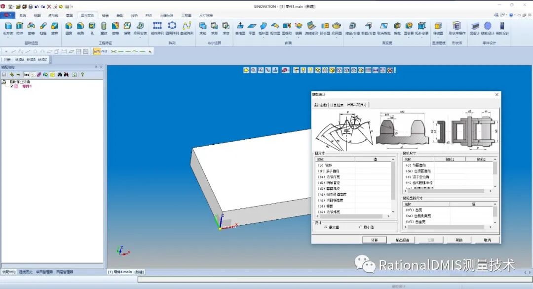Click the 链尺寸 list horizontal scrollbar
533x289 pixels.
pyautogui.click(x=353, y=216)
